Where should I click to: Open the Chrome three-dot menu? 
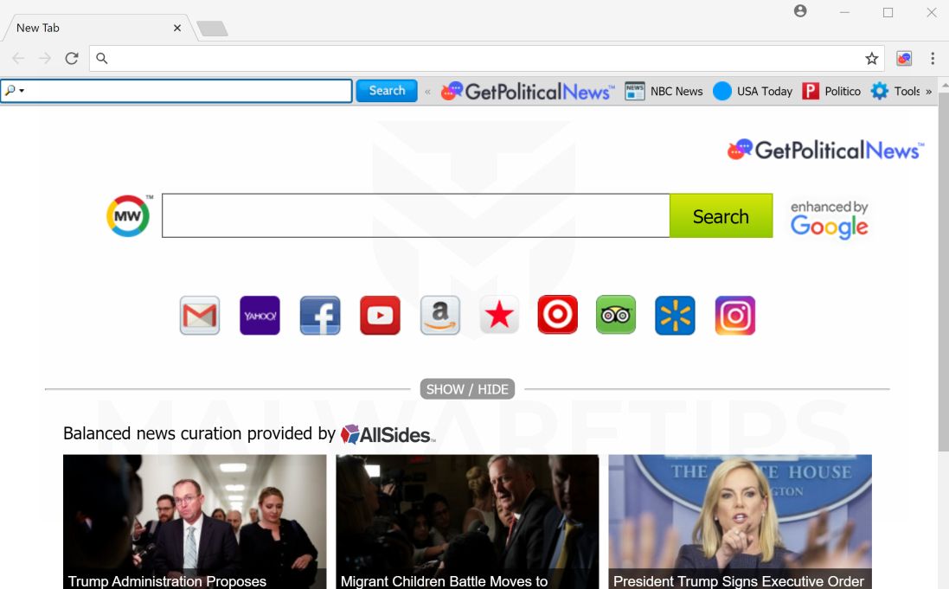click(x=932, y=58)
